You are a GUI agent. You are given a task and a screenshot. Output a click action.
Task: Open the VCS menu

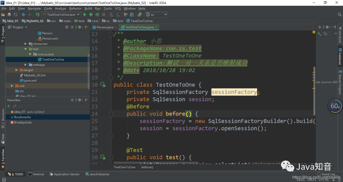pos(118,8)
